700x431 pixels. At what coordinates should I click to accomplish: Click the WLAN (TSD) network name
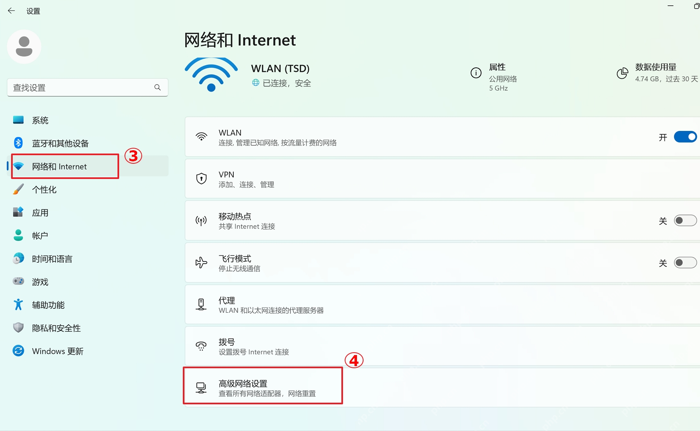[x=280, y=68]
